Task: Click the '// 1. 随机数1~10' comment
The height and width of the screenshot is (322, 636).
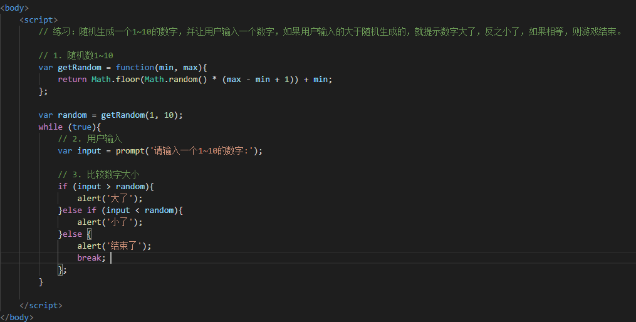Action: tap(76, 56)
